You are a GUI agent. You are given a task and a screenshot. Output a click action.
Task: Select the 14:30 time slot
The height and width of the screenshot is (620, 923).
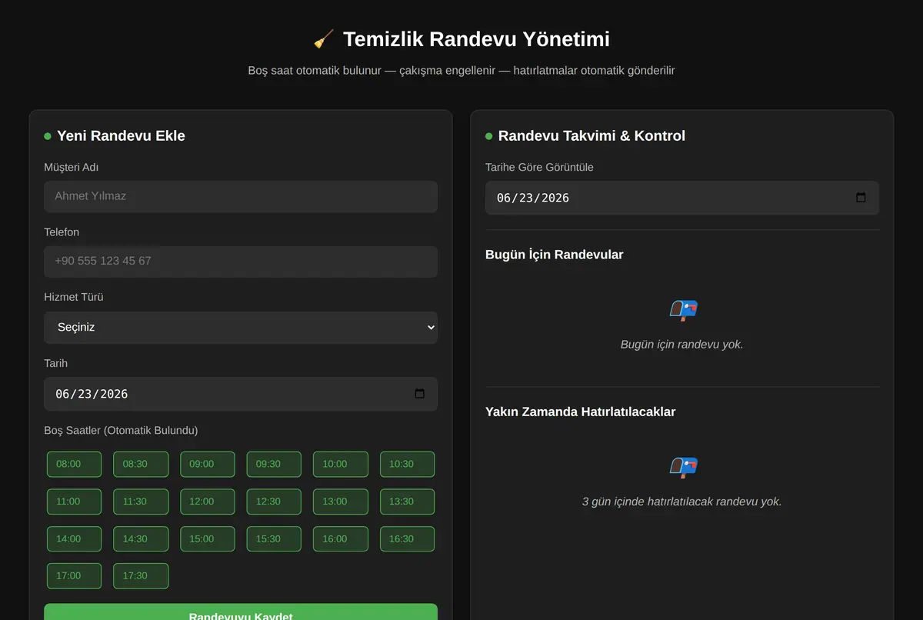pos(141,539)
